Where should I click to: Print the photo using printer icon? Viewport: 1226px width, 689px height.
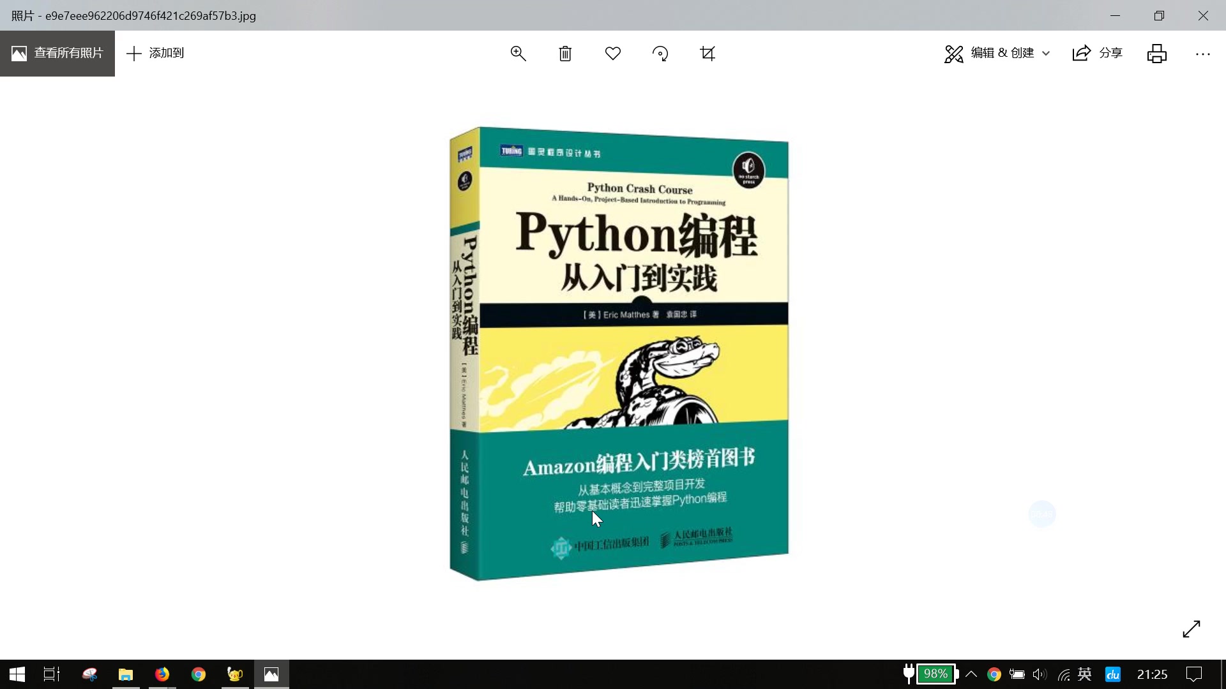point(1156,54)
